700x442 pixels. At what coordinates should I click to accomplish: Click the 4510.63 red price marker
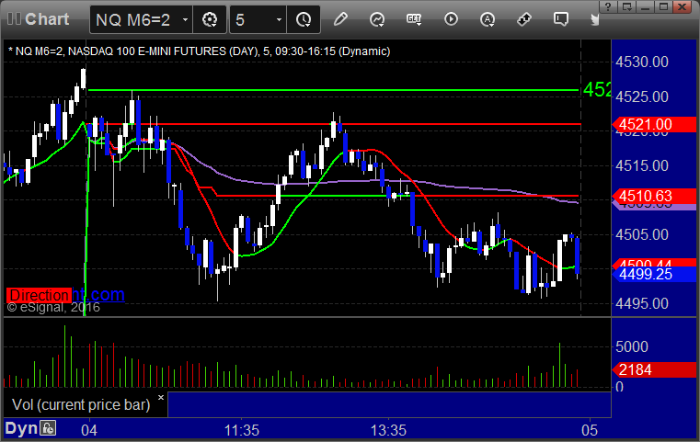click(x=654, y=196)
